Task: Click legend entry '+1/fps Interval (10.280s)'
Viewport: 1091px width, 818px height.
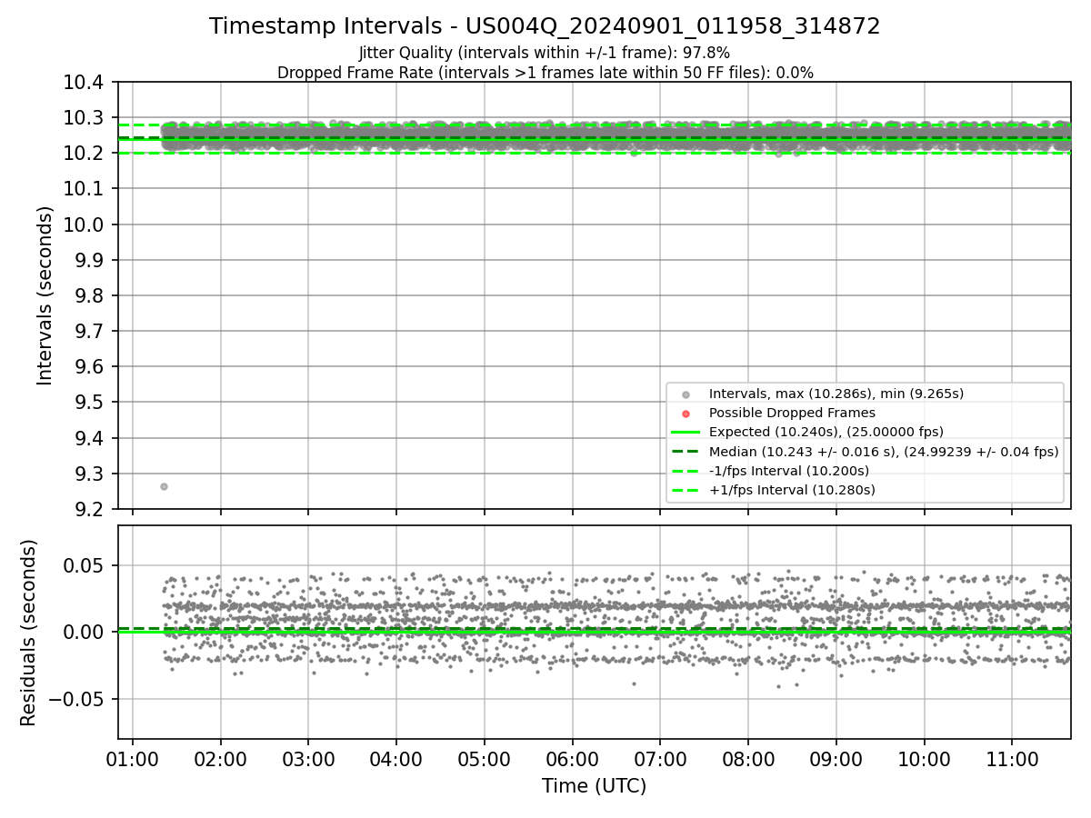Action: point(792,490)
